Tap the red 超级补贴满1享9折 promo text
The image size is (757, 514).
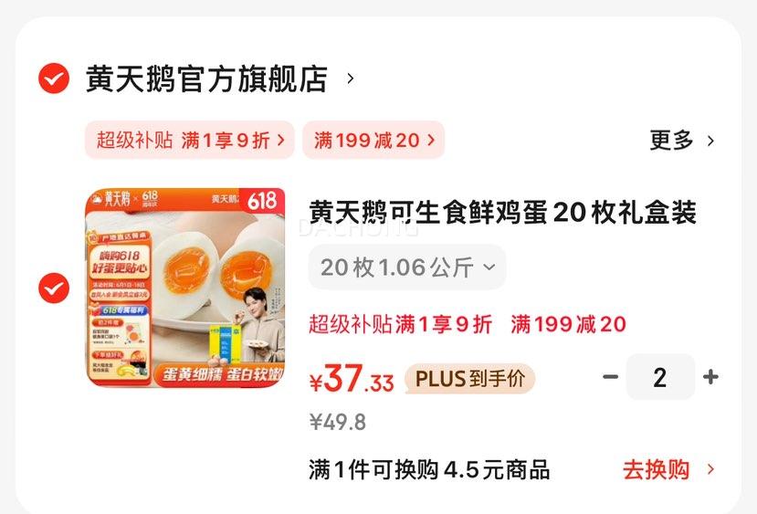400,324
